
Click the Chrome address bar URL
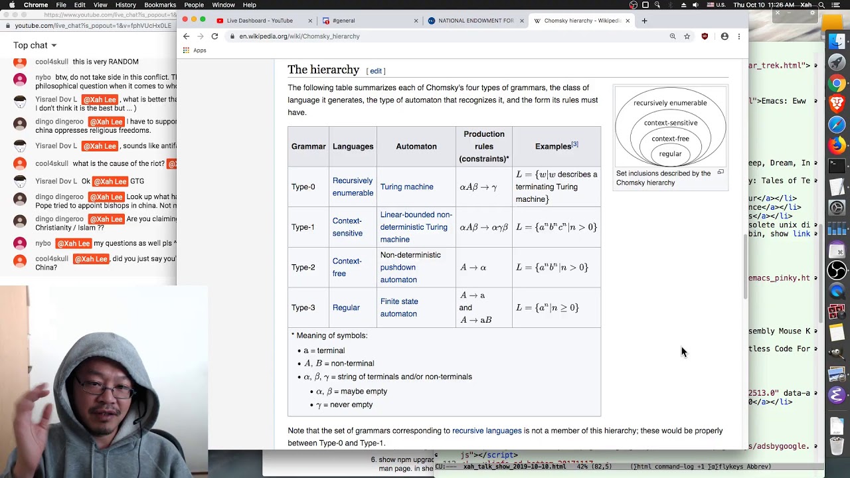coord(299,37)
